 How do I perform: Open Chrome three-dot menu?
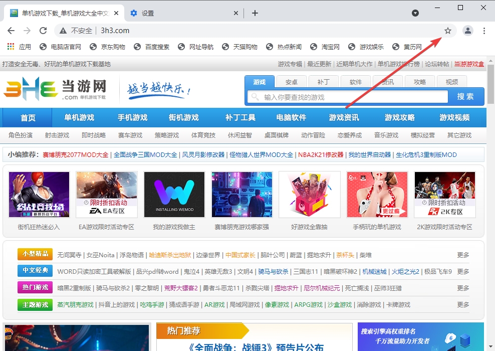coord(484,31)
